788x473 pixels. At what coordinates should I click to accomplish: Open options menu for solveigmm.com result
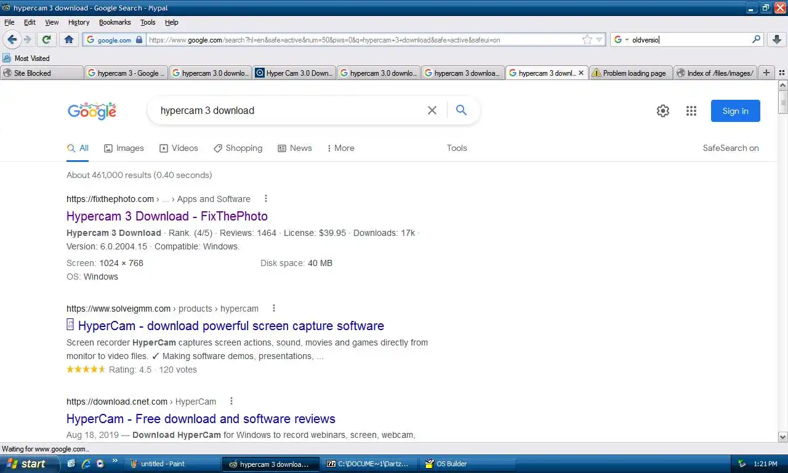point(274,308)
